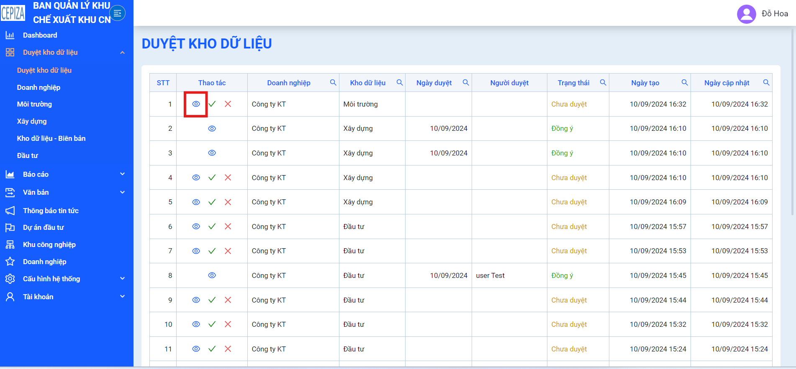View row 6 details with eye icon
Image resolution: width=796 pixels, height=369 pixels.
click(196, 226)
